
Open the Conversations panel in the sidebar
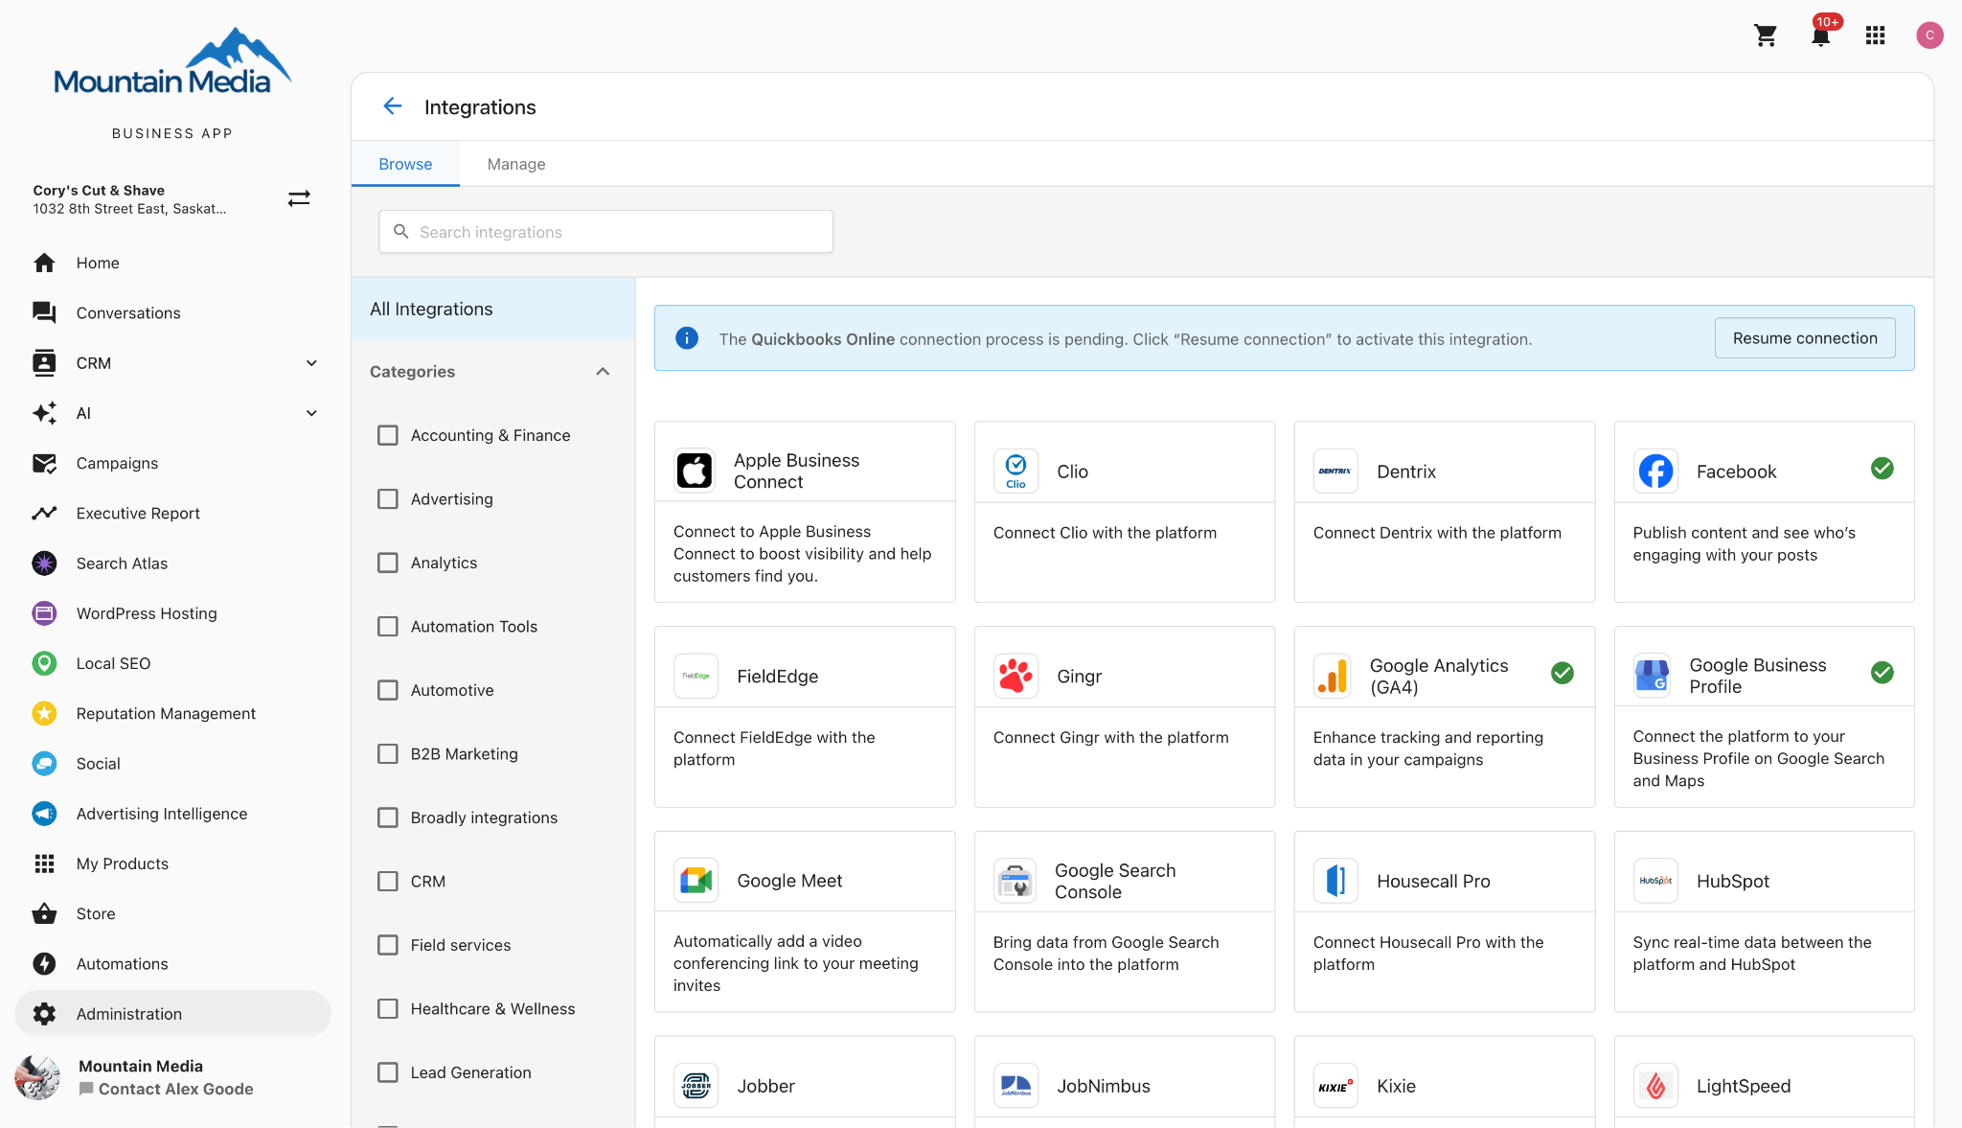pos(127,312)
